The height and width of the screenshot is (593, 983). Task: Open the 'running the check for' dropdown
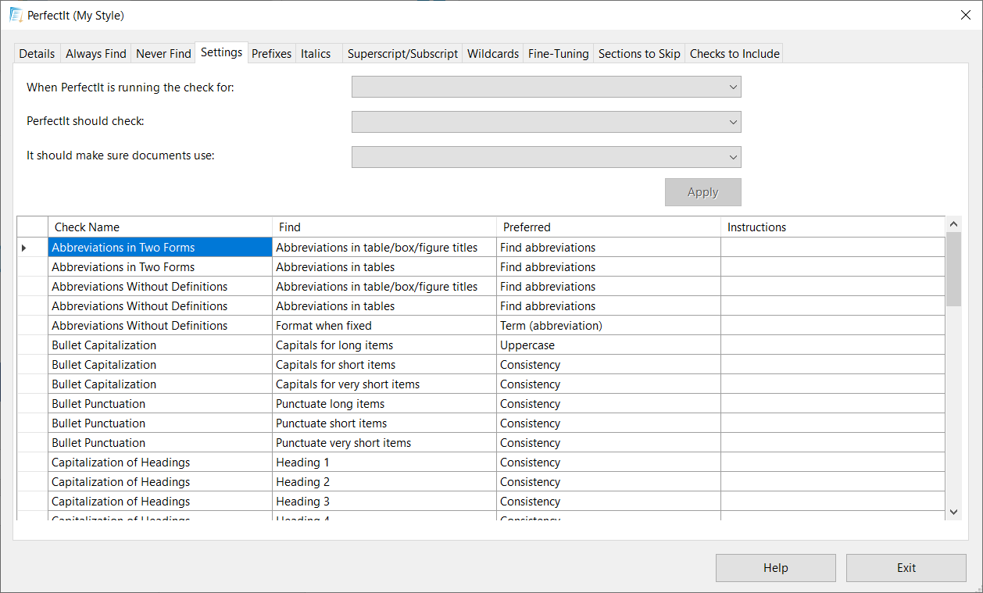point(546,88)
